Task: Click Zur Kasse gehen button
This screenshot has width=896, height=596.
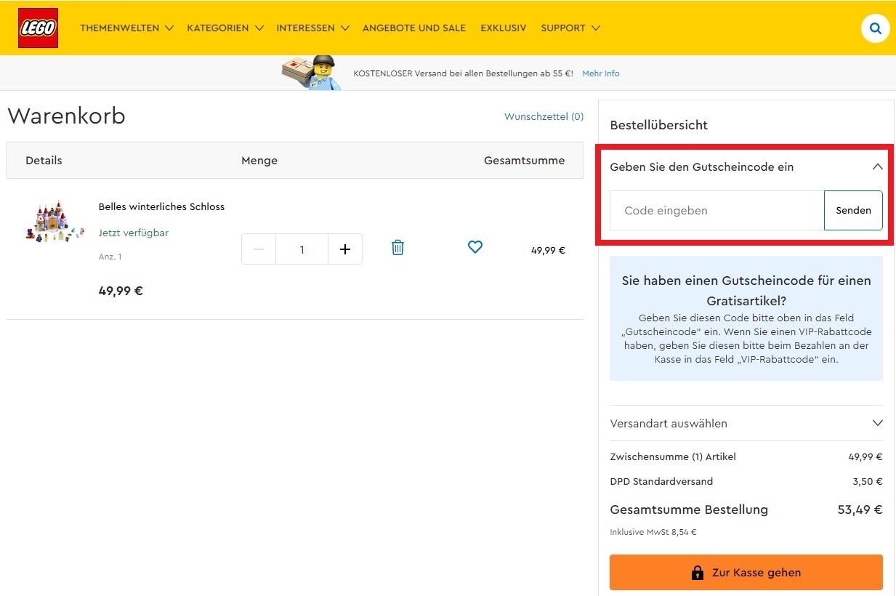Action: point(746,573)
